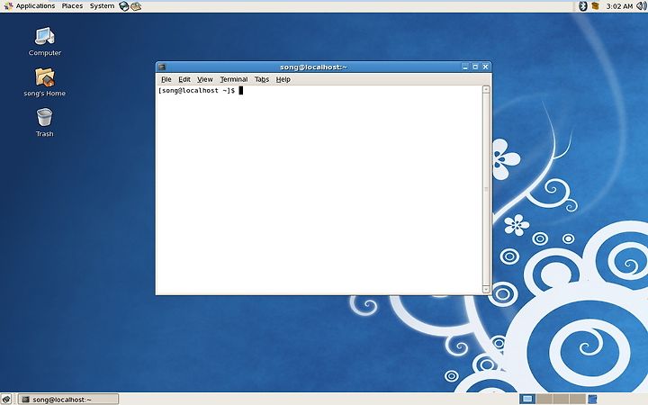
Task: Open the Computer desktop icon
Action: pos(45,41)
